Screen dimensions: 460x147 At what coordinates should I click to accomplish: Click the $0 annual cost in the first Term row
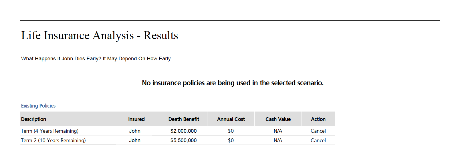[x=231, y=131]
